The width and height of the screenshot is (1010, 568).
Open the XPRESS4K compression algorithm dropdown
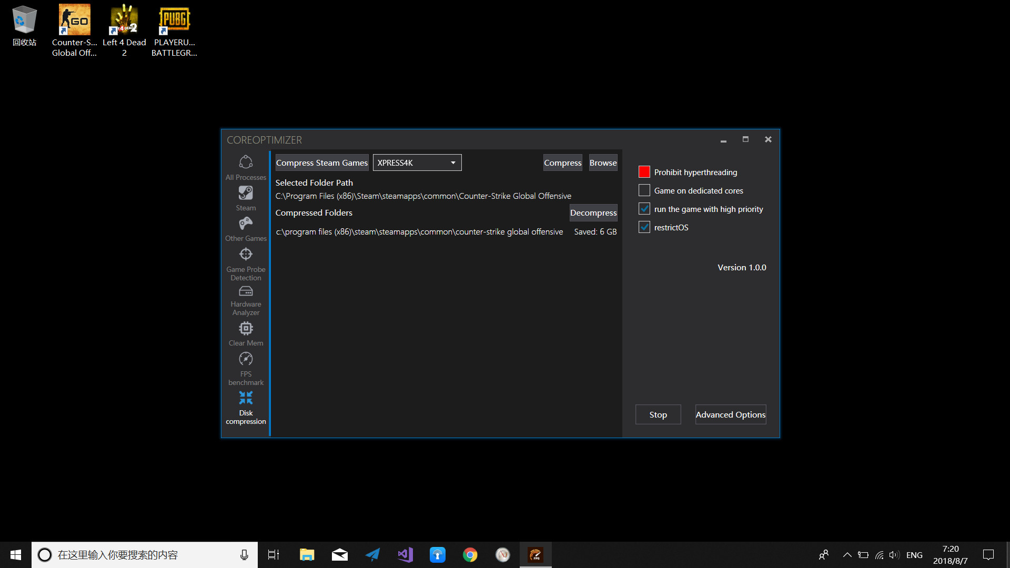point(452,163)
